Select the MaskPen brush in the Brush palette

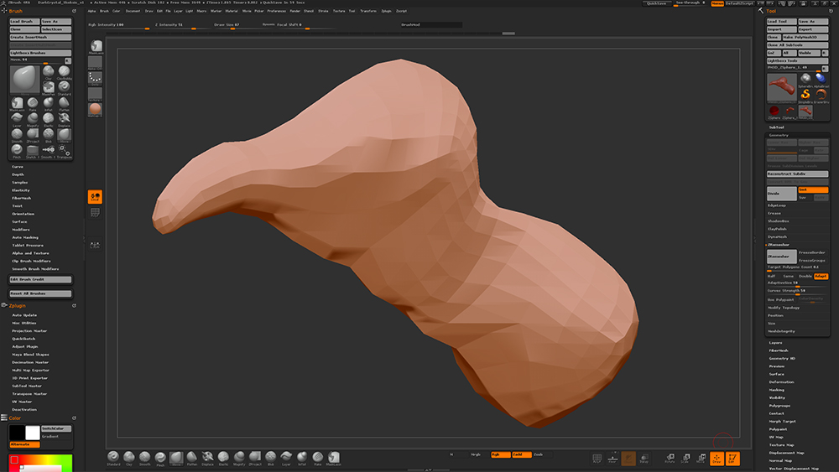[x=48, y=88]
